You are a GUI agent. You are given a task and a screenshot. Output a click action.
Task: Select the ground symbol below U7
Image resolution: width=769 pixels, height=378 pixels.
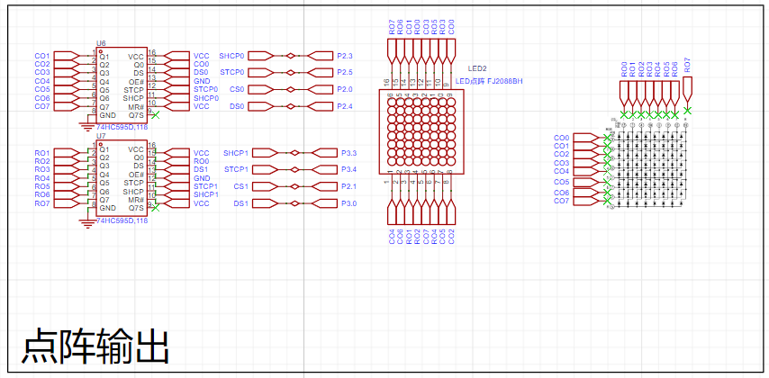[x=87, y=223]
